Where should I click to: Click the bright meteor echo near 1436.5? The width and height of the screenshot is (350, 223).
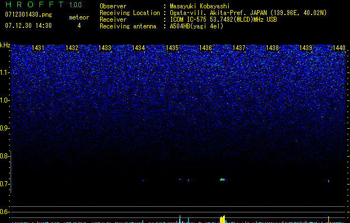(x=223, y=180)
